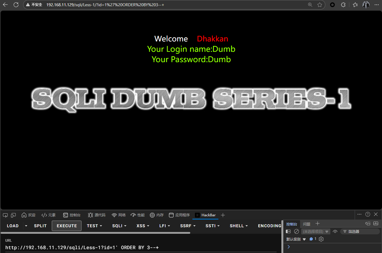Expand the SQLI dropdown in HackBar
Screen dimensions: 382x253
[x=119, y=226]
